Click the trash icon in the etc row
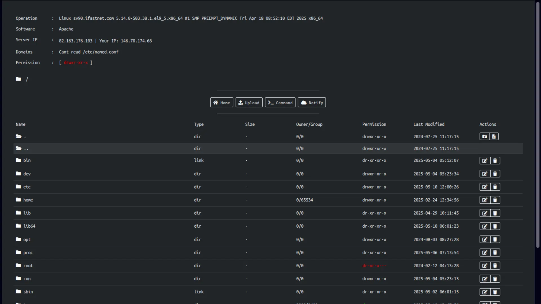 point(495,187)
